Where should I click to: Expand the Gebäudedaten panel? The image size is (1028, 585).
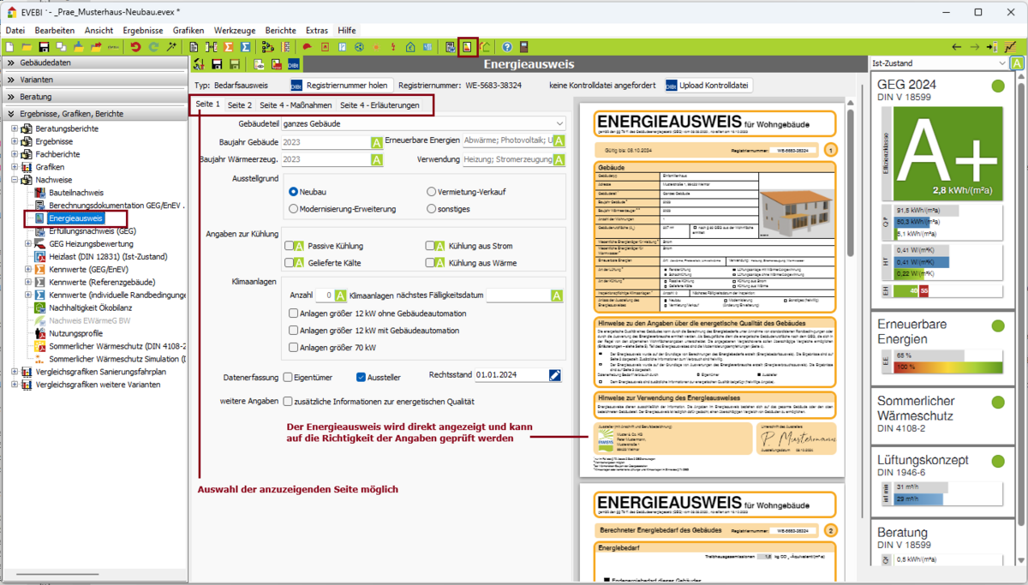(94, 63)
